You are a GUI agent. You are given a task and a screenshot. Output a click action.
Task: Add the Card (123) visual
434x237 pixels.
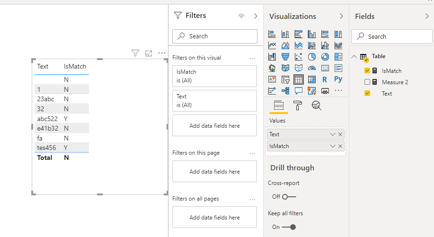click(325, 68)
